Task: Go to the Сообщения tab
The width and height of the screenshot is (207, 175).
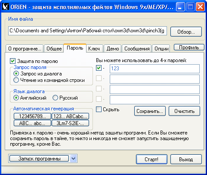Action: coord(137,49)
